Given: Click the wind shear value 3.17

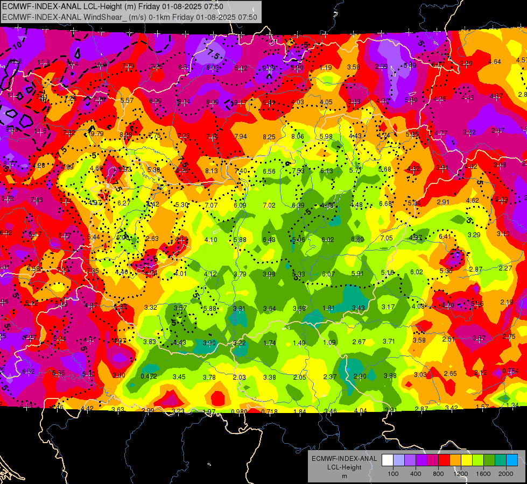Looking at the screenshot, I should tap(388, 307).
